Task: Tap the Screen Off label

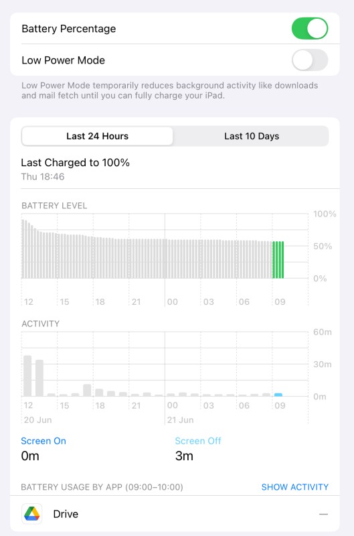Action: pyautogui.click(x=198, y=441)
